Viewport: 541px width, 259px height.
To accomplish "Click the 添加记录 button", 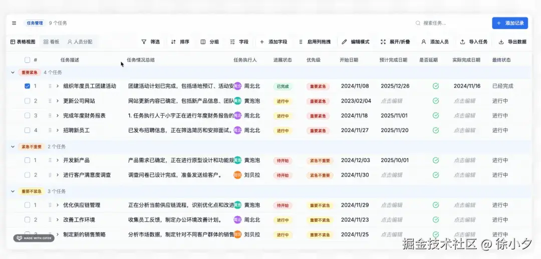I will [x=510, y=23].
